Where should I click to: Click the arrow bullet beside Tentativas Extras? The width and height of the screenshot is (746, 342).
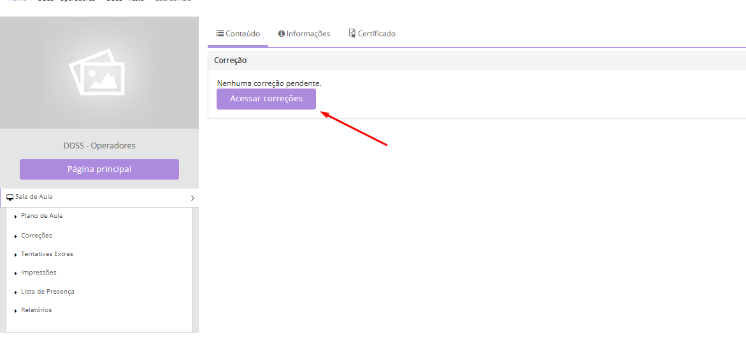point(15,255)
